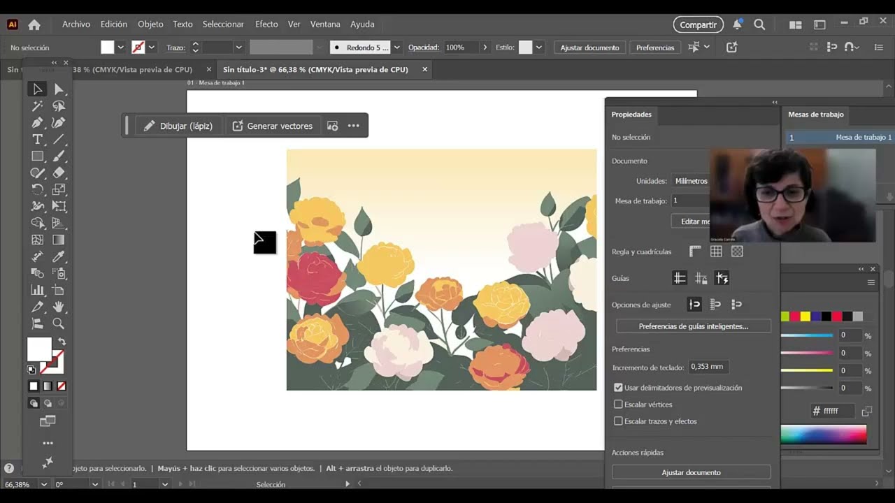Select the Type tool
Viewport: 895px width, 503px height.
point(38,140)
